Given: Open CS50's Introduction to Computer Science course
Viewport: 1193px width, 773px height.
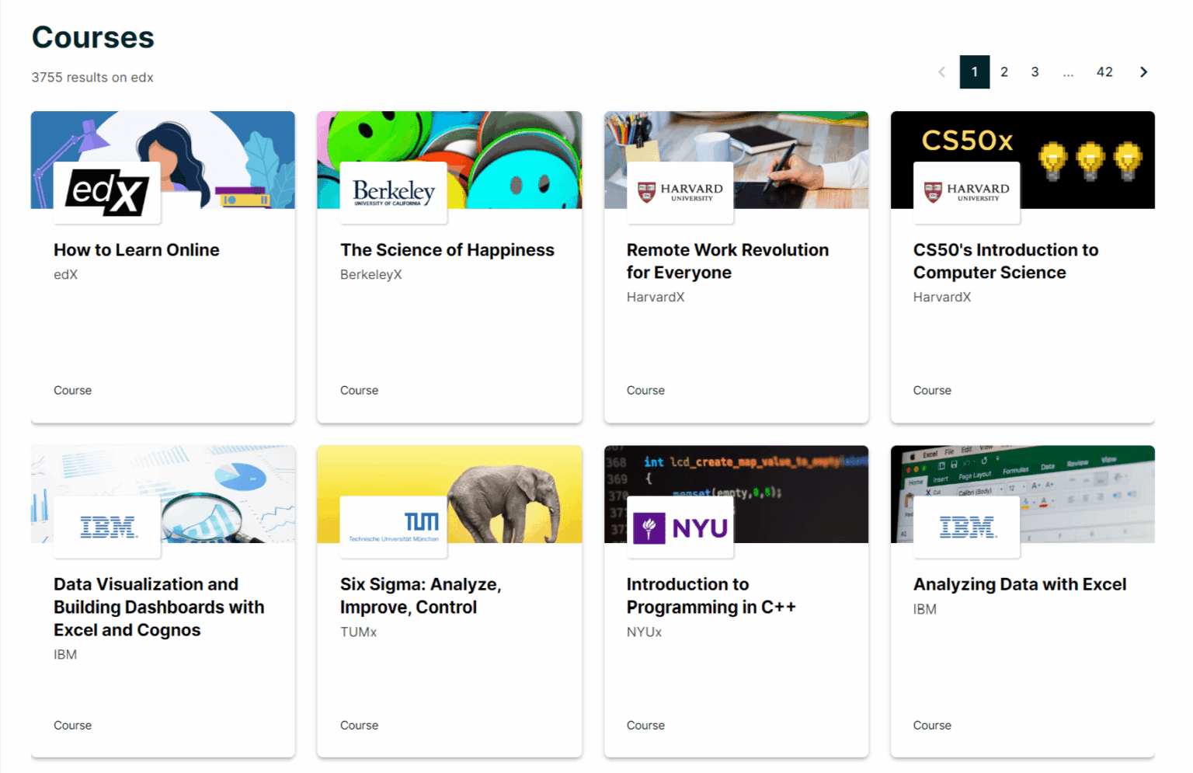Looking at the screenshot, I should (1006, 261).
